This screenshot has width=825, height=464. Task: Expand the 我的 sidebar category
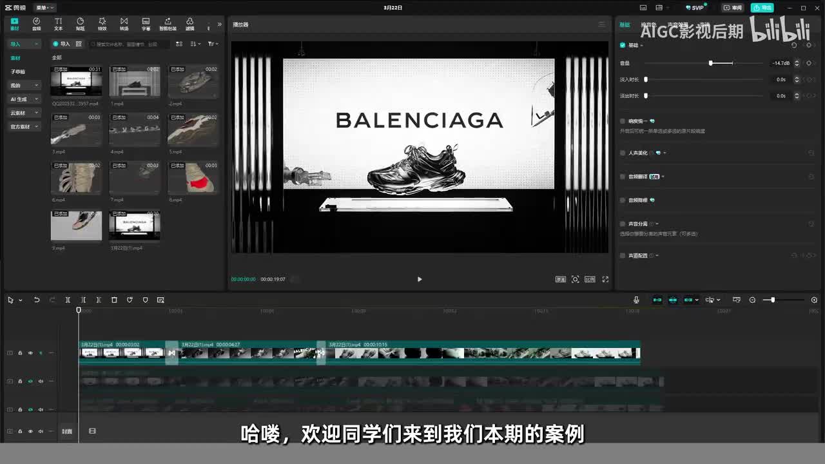click(24, 85)
